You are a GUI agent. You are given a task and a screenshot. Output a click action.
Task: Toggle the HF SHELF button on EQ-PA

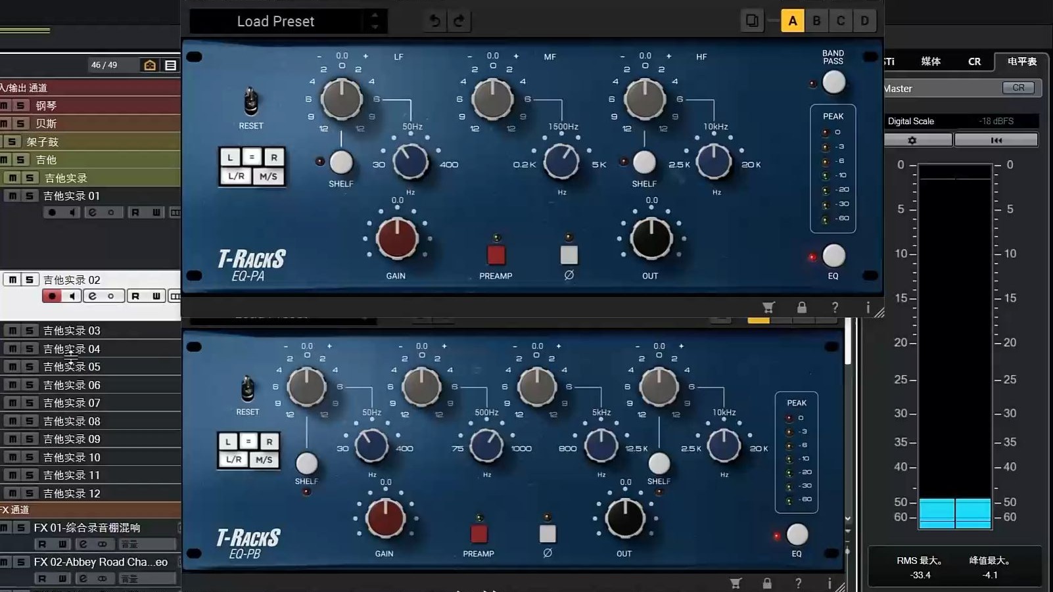point(644,162)
